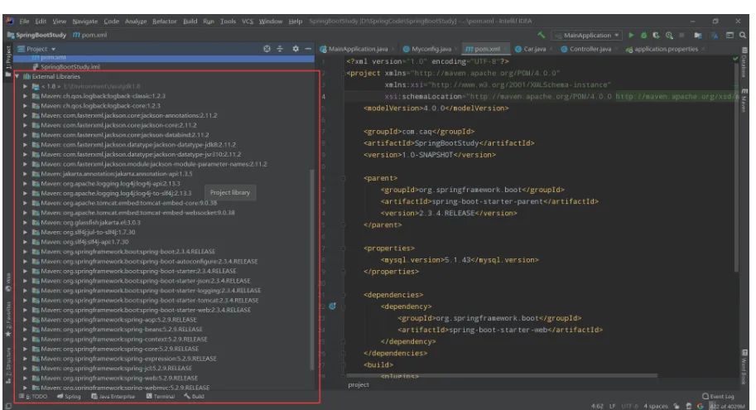This screenshot has height=410, width=756.
Task: Click the inspection profile hat icon
Action: click(x=688, y=406)
